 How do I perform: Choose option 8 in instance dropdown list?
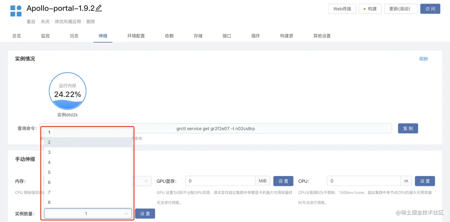tap(88, 202)
